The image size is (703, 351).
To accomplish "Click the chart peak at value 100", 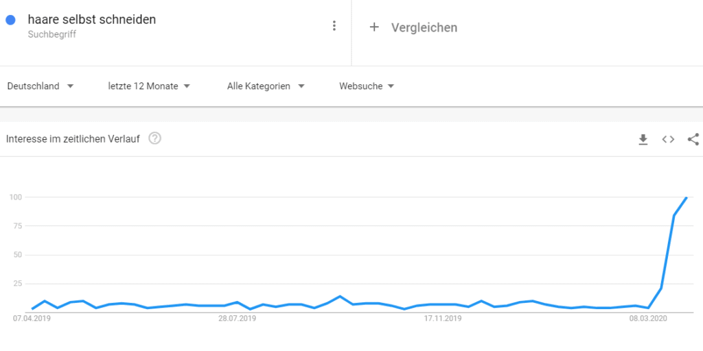I will (687, 197).
